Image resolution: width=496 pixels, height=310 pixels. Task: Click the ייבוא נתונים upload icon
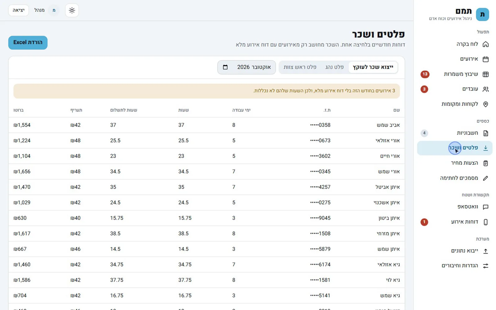[485, 251]
